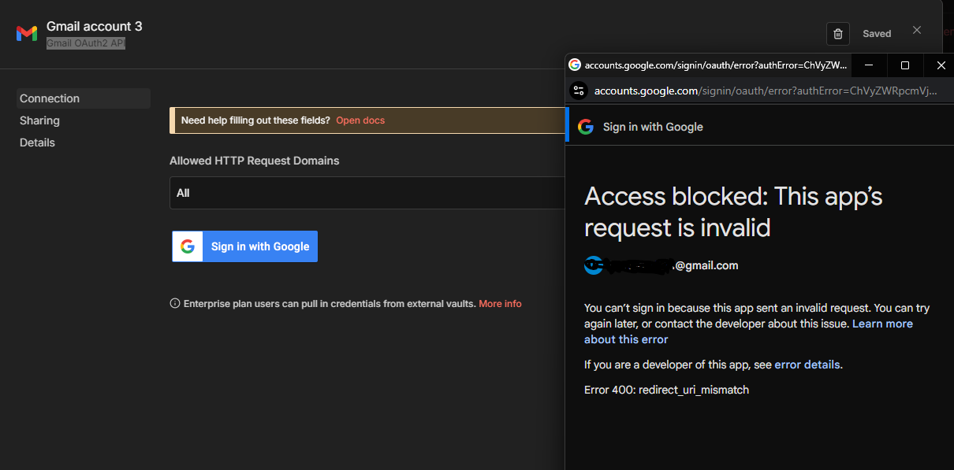Follow the 'More info' external vaults link
The height and width of the screenshot is (470, 954).
[x=500, y=304]
